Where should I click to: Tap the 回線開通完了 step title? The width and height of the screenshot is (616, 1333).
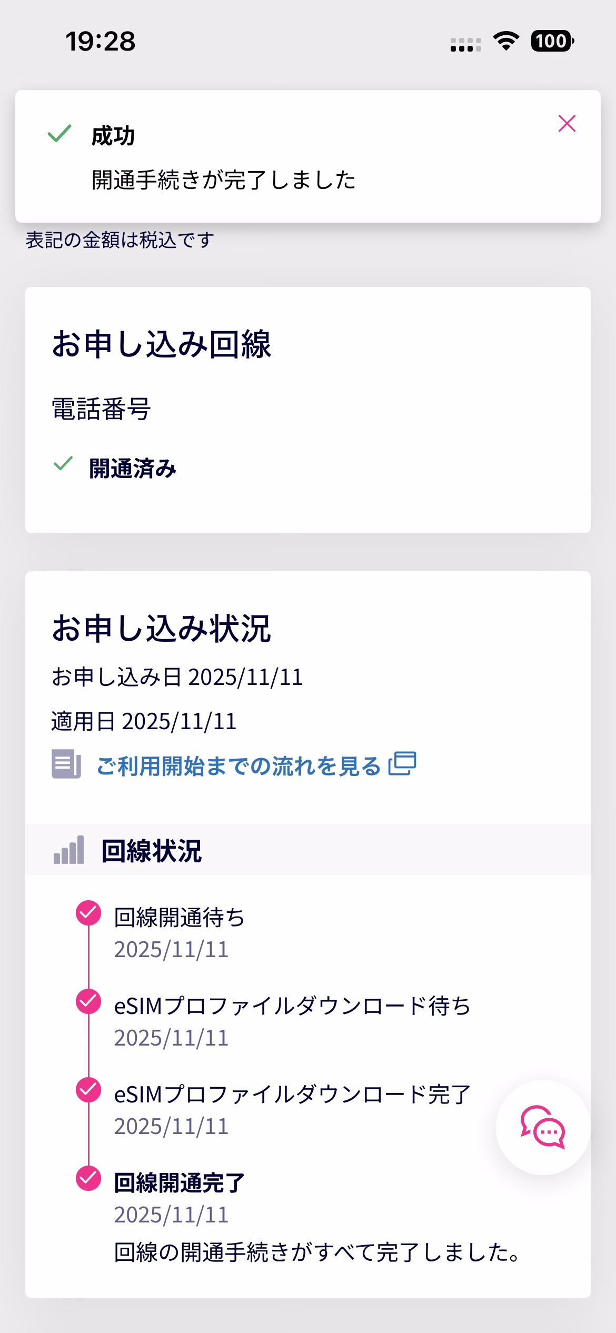[x=180, y=1182]
